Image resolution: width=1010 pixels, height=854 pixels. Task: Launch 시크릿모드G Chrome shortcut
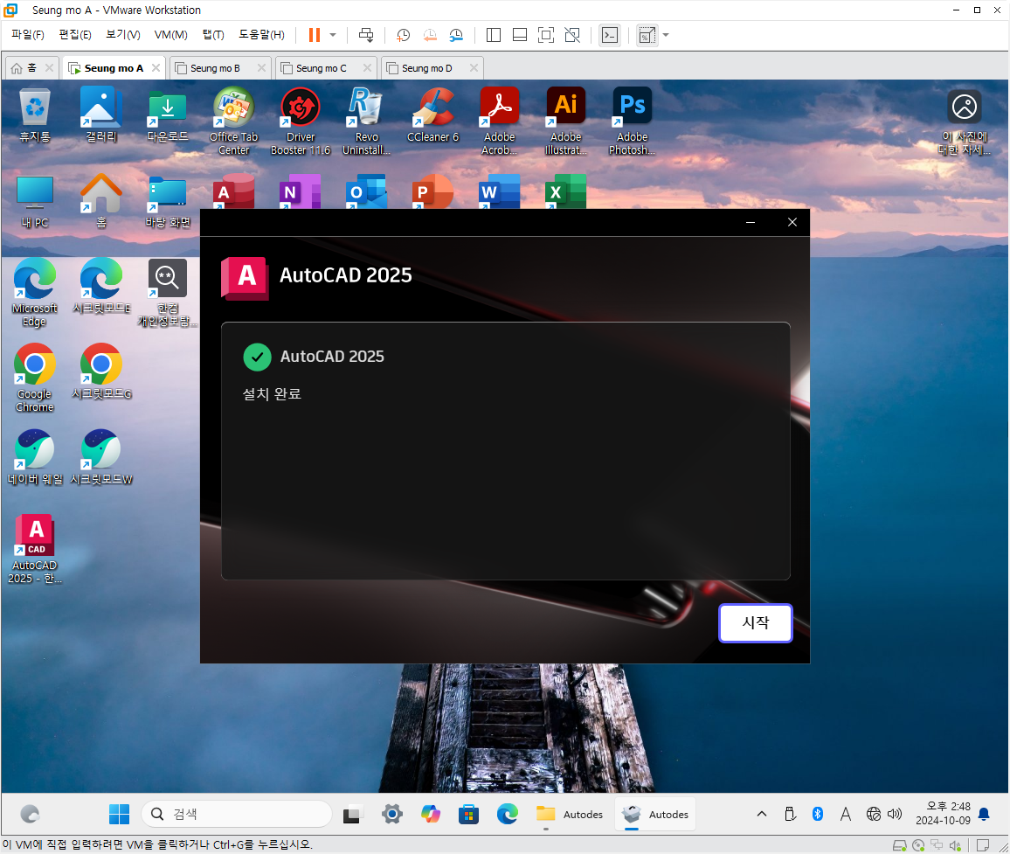tap(101, 372)
